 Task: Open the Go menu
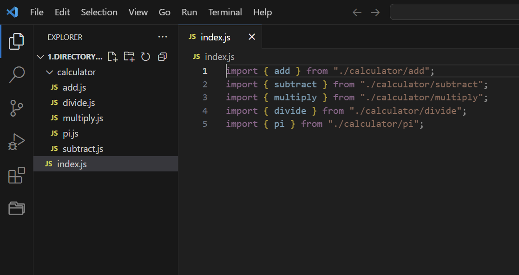[x=164, y=12]
